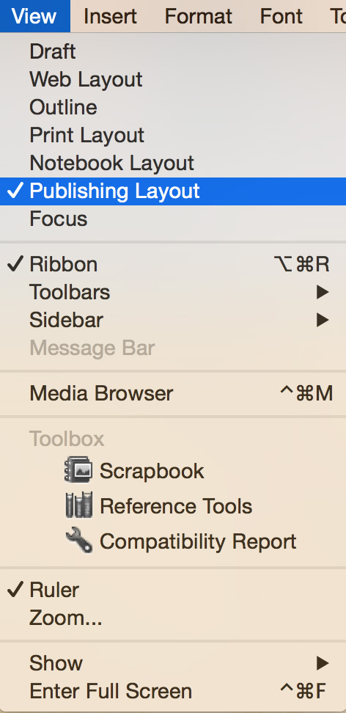Toggle the Ribbon checkmark off
This screenshot has height=713, width=346.
click(x=15, y=264)
